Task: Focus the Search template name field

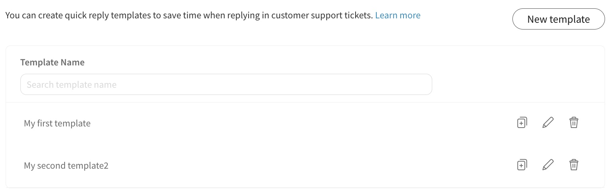Action: pos(226,85)
